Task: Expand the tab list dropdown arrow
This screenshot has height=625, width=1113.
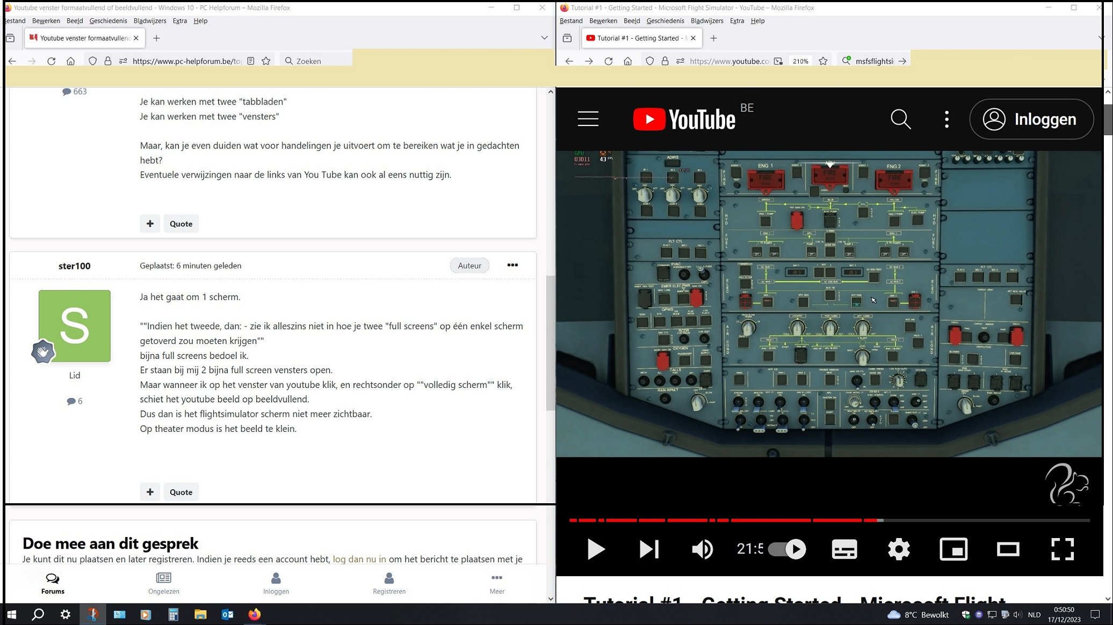Action: coord(544,38)
